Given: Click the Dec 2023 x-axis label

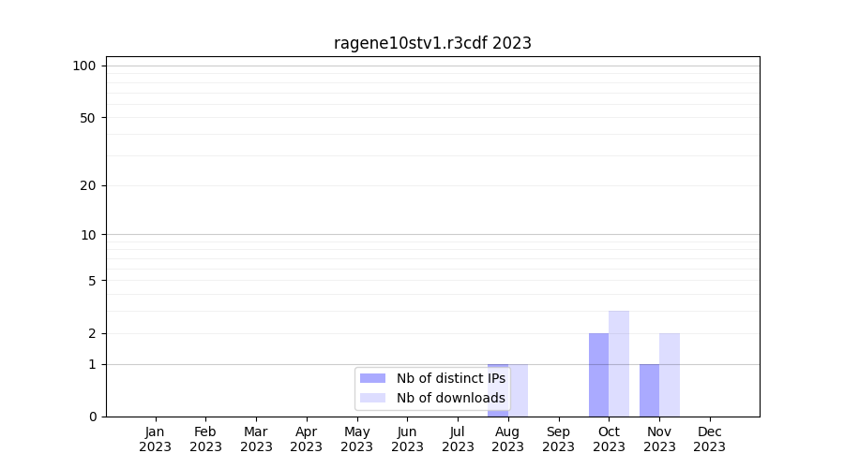Looking at the screenshot, I should click(709, 439).
